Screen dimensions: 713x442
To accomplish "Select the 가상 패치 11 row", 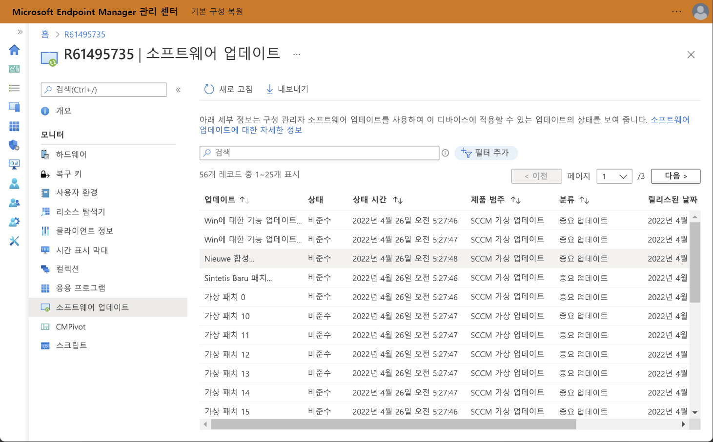I will [x=445, y=335].
